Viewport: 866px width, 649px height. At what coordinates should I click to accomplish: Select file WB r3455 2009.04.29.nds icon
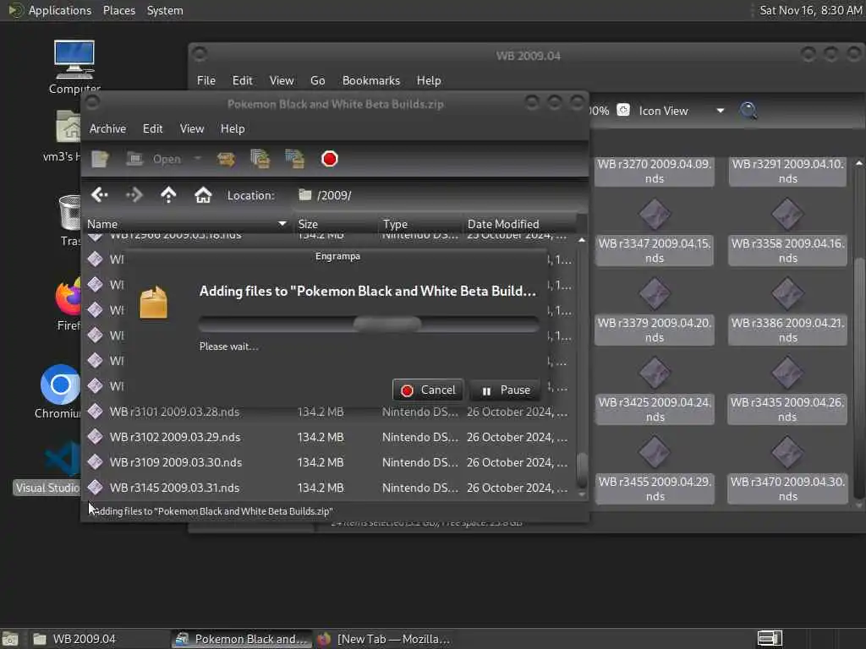click(x=655, y=453)
